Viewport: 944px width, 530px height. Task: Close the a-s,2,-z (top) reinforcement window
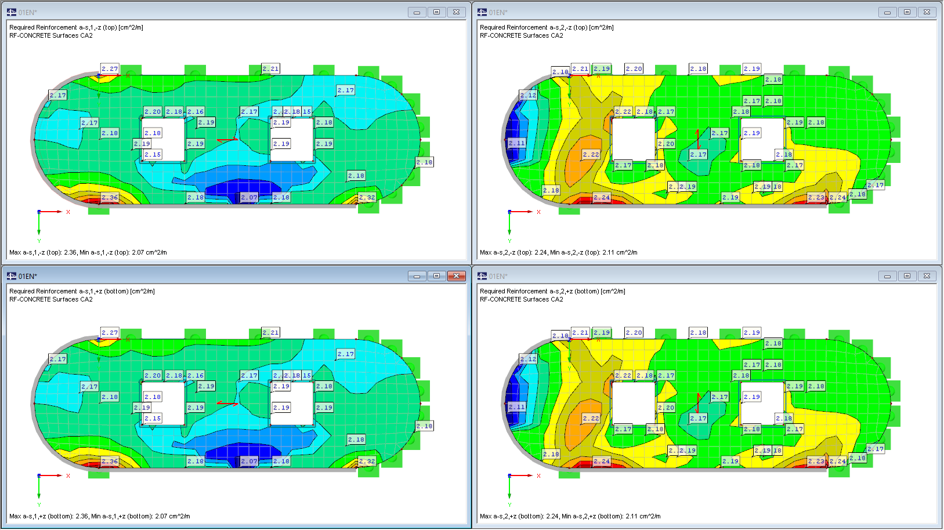pos(927,12)
